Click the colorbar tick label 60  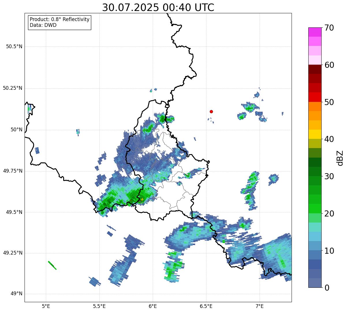[x=329, y=65]
